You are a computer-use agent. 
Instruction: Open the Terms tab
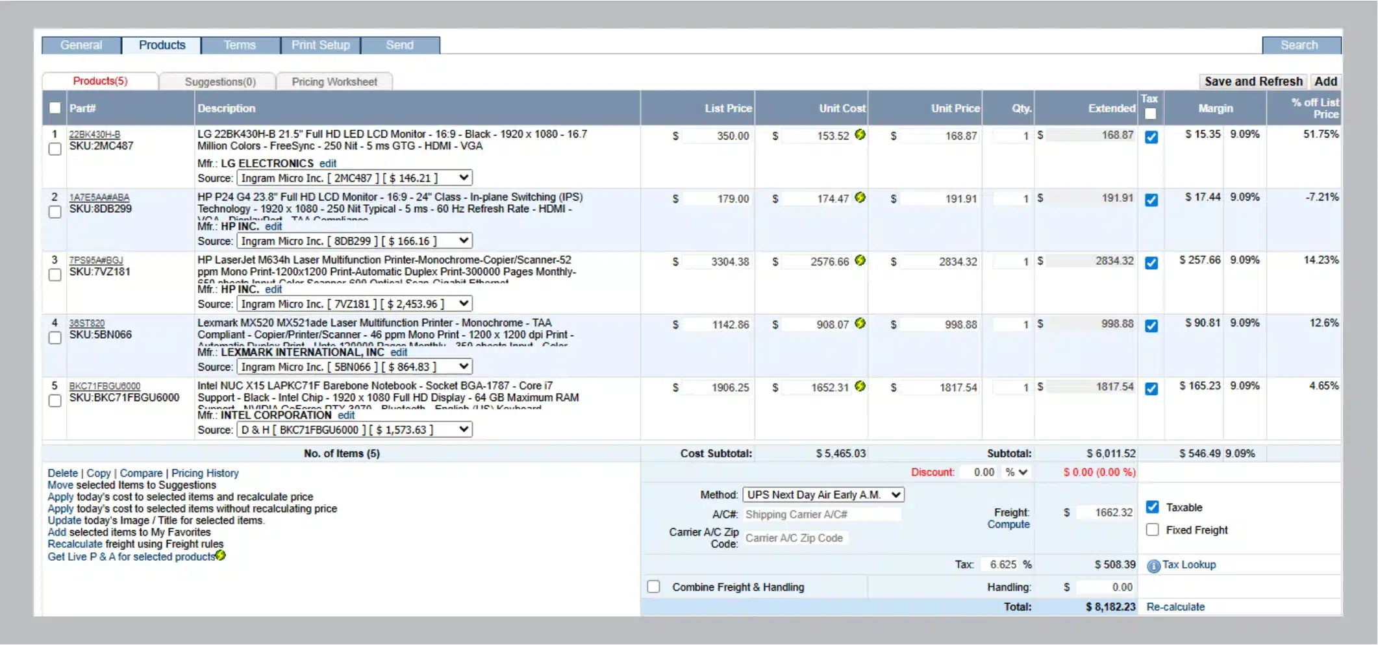click(x=240, y=45)
